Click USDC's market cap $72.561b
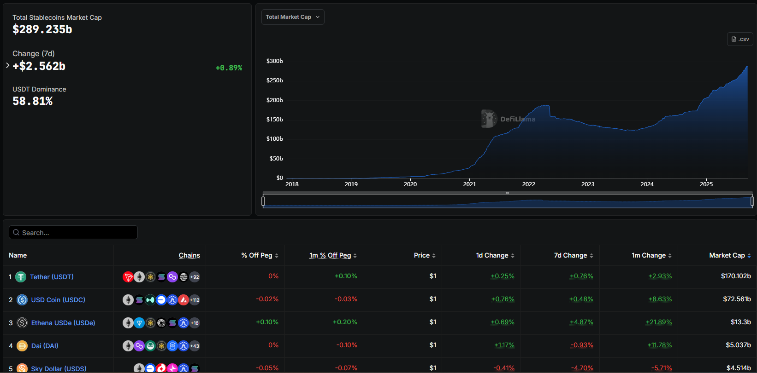The image size is (757, 373). tap(737, 299)
